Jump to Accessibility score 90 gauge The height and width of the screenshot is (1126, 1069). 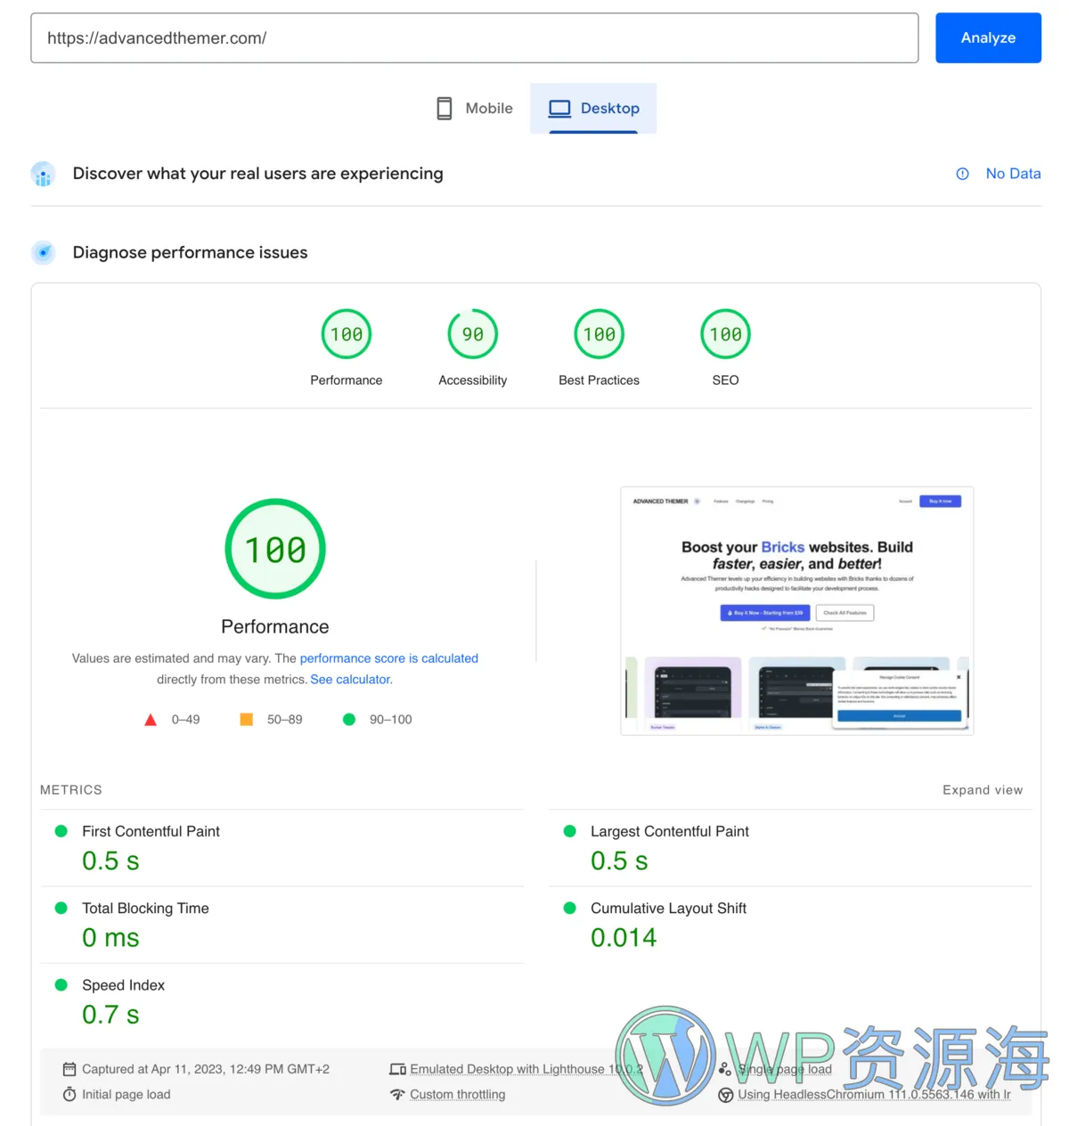[x=473, y=334]
